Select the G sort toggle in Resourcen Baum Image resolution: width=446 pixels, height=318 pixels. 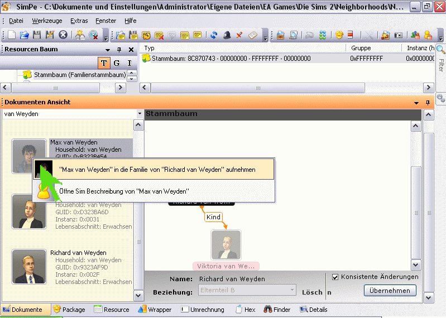[116, 62]
